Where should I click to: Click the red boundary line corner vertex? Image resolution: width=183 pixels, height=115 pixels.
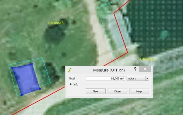tap(127, 53)
